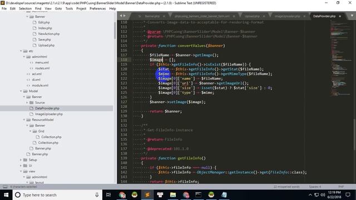This screenshot has height=200, width=356.
Task: Open the Windows Start menu
Action: [x=6, y=195]
